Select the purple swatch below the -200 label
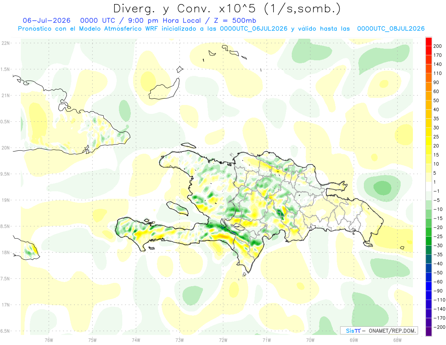 tap(429, 331)
